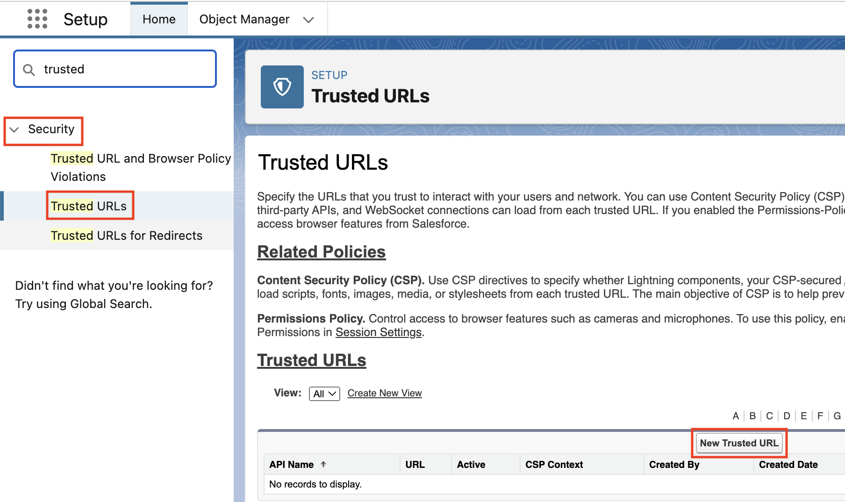The height and width of the screenshot is (502, 845).
Task: Filter list by letter D
Action: [787, 416]
